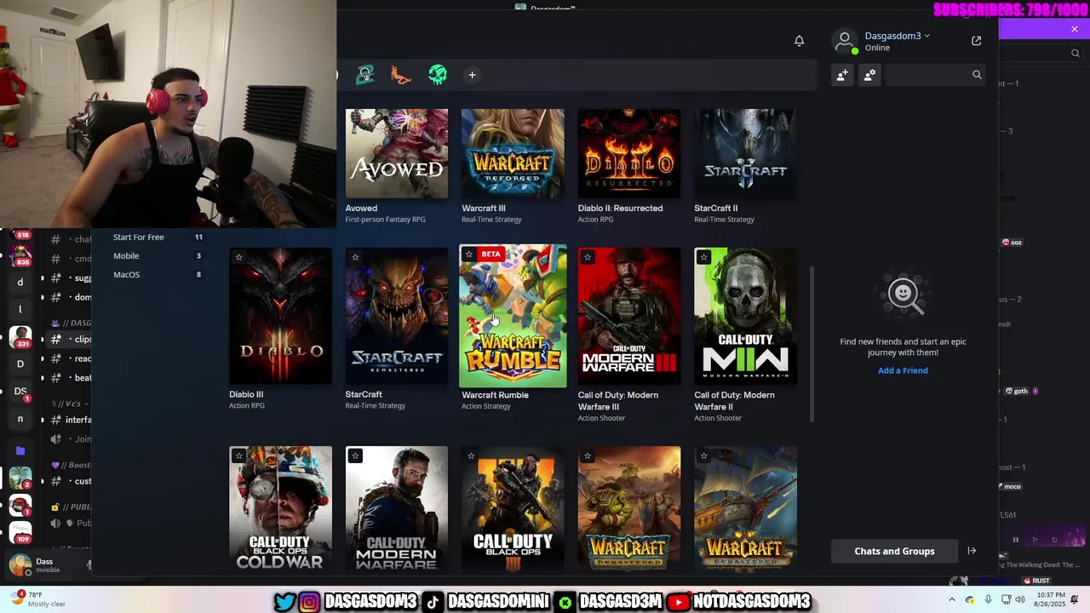Open the Discord server folder icon

[20, 450]
